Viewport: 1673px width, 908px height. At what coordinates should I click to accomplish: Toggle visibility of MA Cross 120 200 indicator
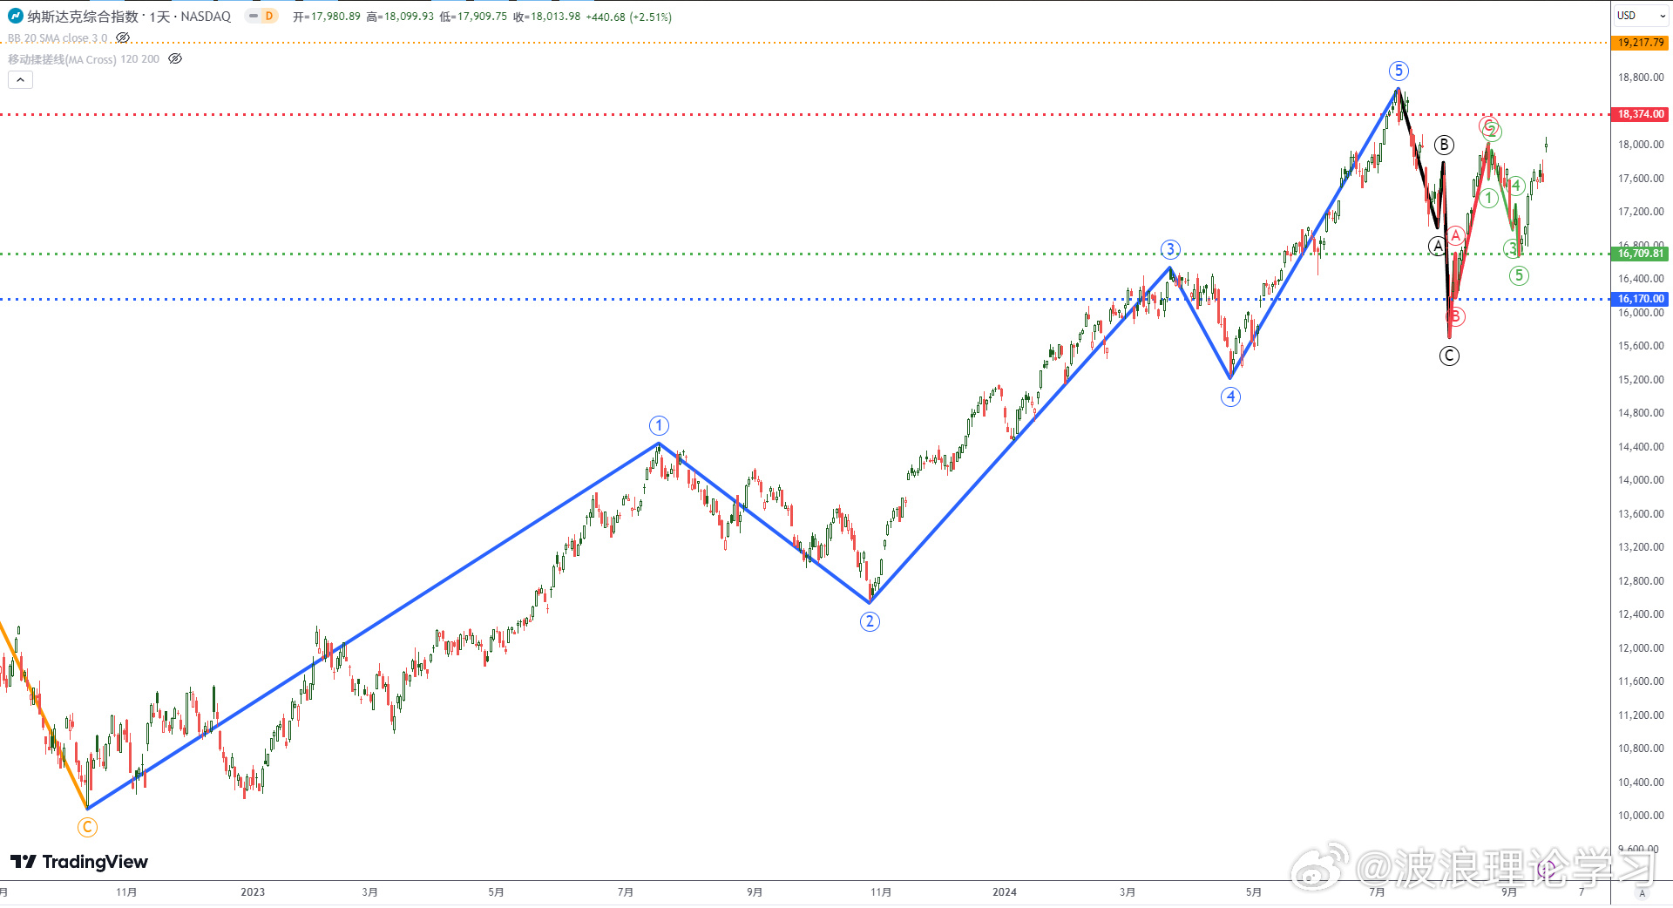point(175,59)
